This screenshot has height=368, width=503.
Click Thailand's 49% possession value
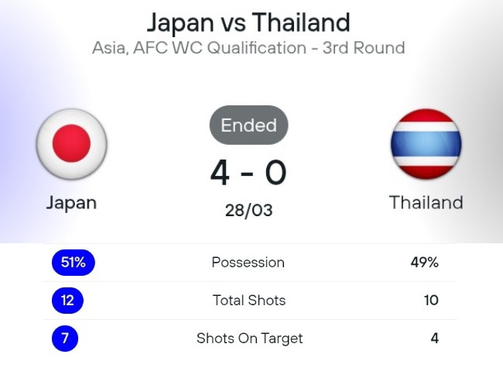tap(424, 263)
